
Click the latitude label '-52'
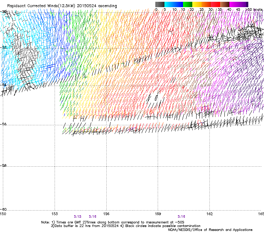pyautogui.click(x=3, y=47)
